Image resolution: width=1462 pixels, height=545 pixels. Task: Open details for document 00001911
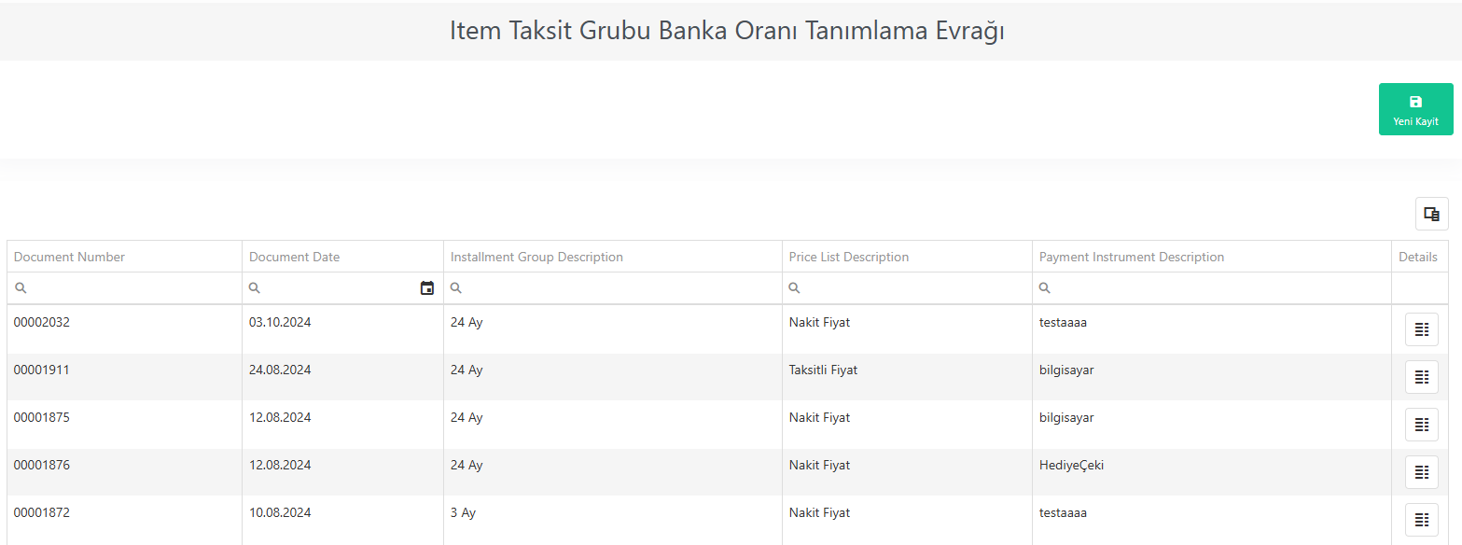(1421, 376)
